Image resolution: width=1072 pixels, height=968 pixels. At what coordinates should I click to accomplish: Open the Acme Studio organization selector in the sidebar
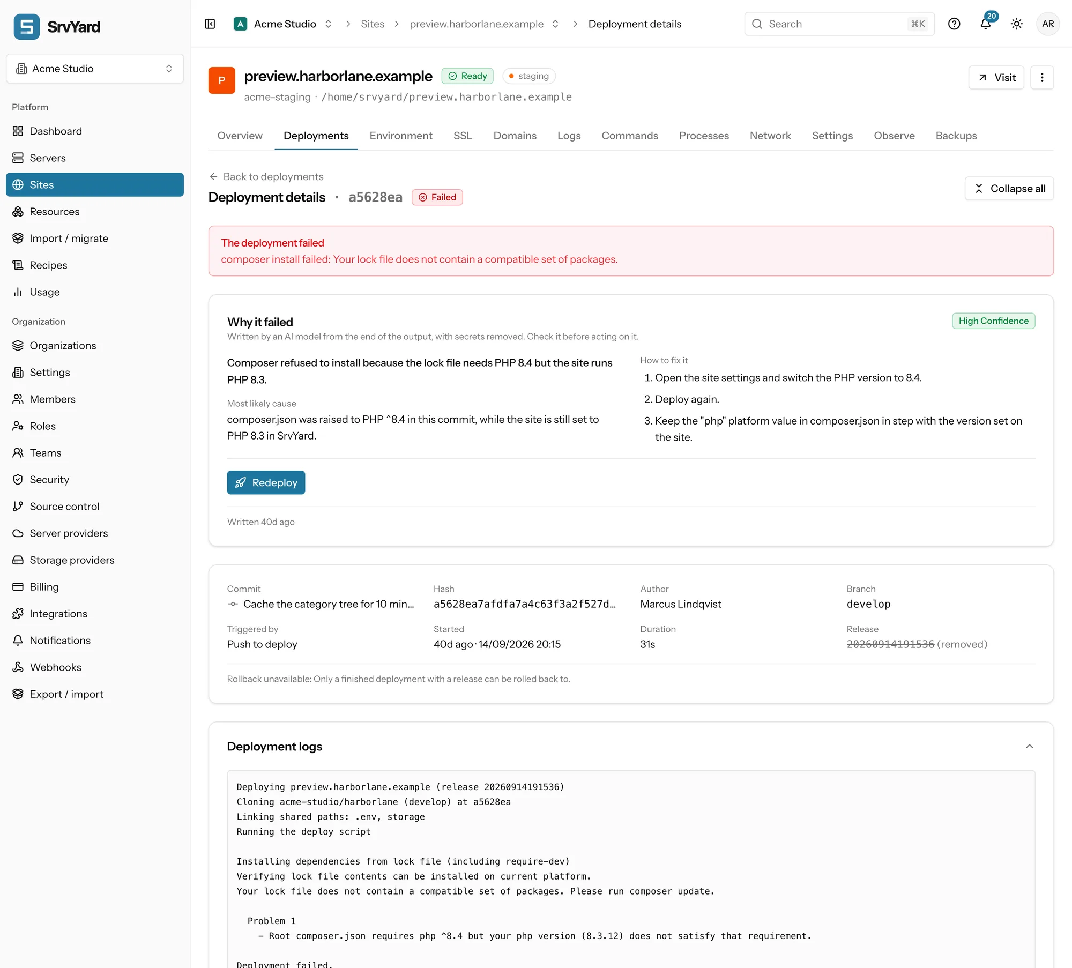[x=95, y=69]
